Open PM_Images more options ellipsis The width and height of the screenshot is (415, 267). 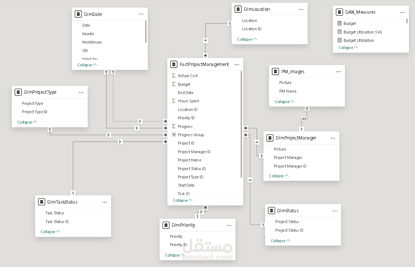[x=338, y=72]
